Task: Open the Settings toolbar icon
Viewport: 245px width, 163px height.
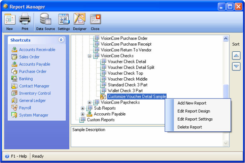Action: (64, 19)
